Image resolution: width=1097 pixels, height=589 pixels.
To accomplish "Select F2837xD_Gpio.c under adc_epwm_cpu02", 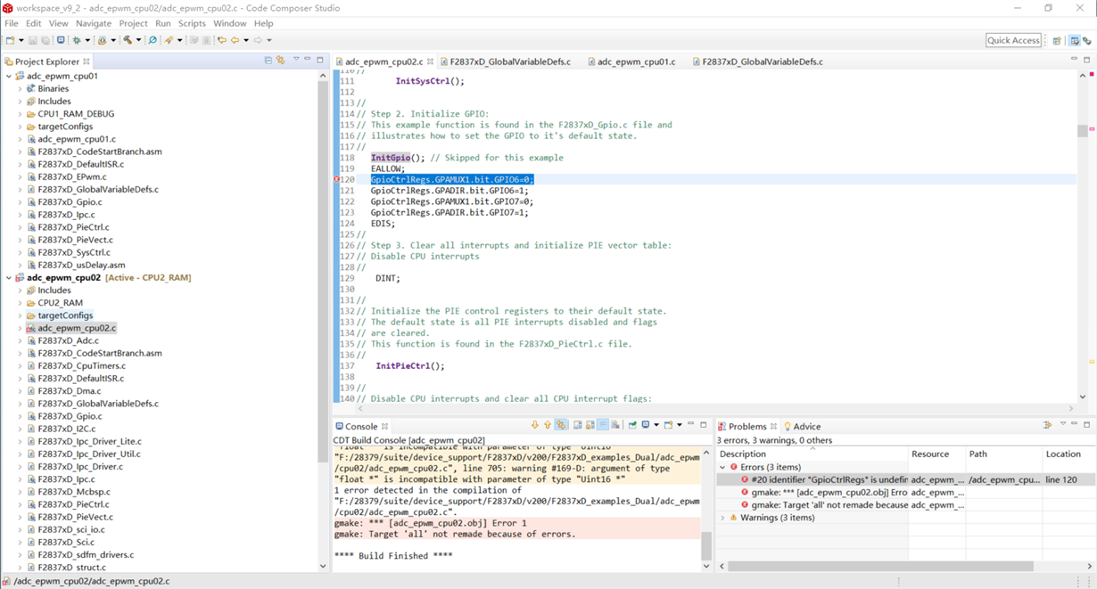I will pos(70,416).
